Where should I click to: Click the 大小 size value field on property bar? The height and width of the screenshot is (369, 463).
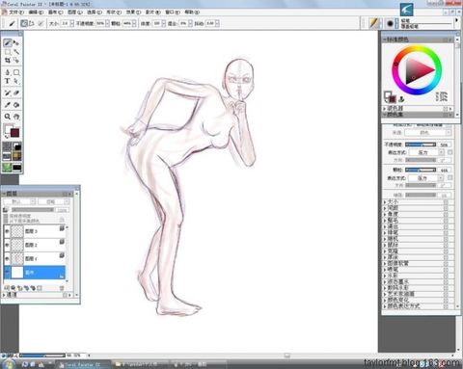point(66,23)
